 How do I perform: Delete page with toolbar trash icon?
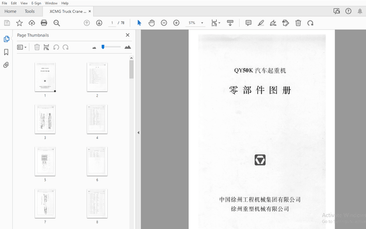click(298, 23)
